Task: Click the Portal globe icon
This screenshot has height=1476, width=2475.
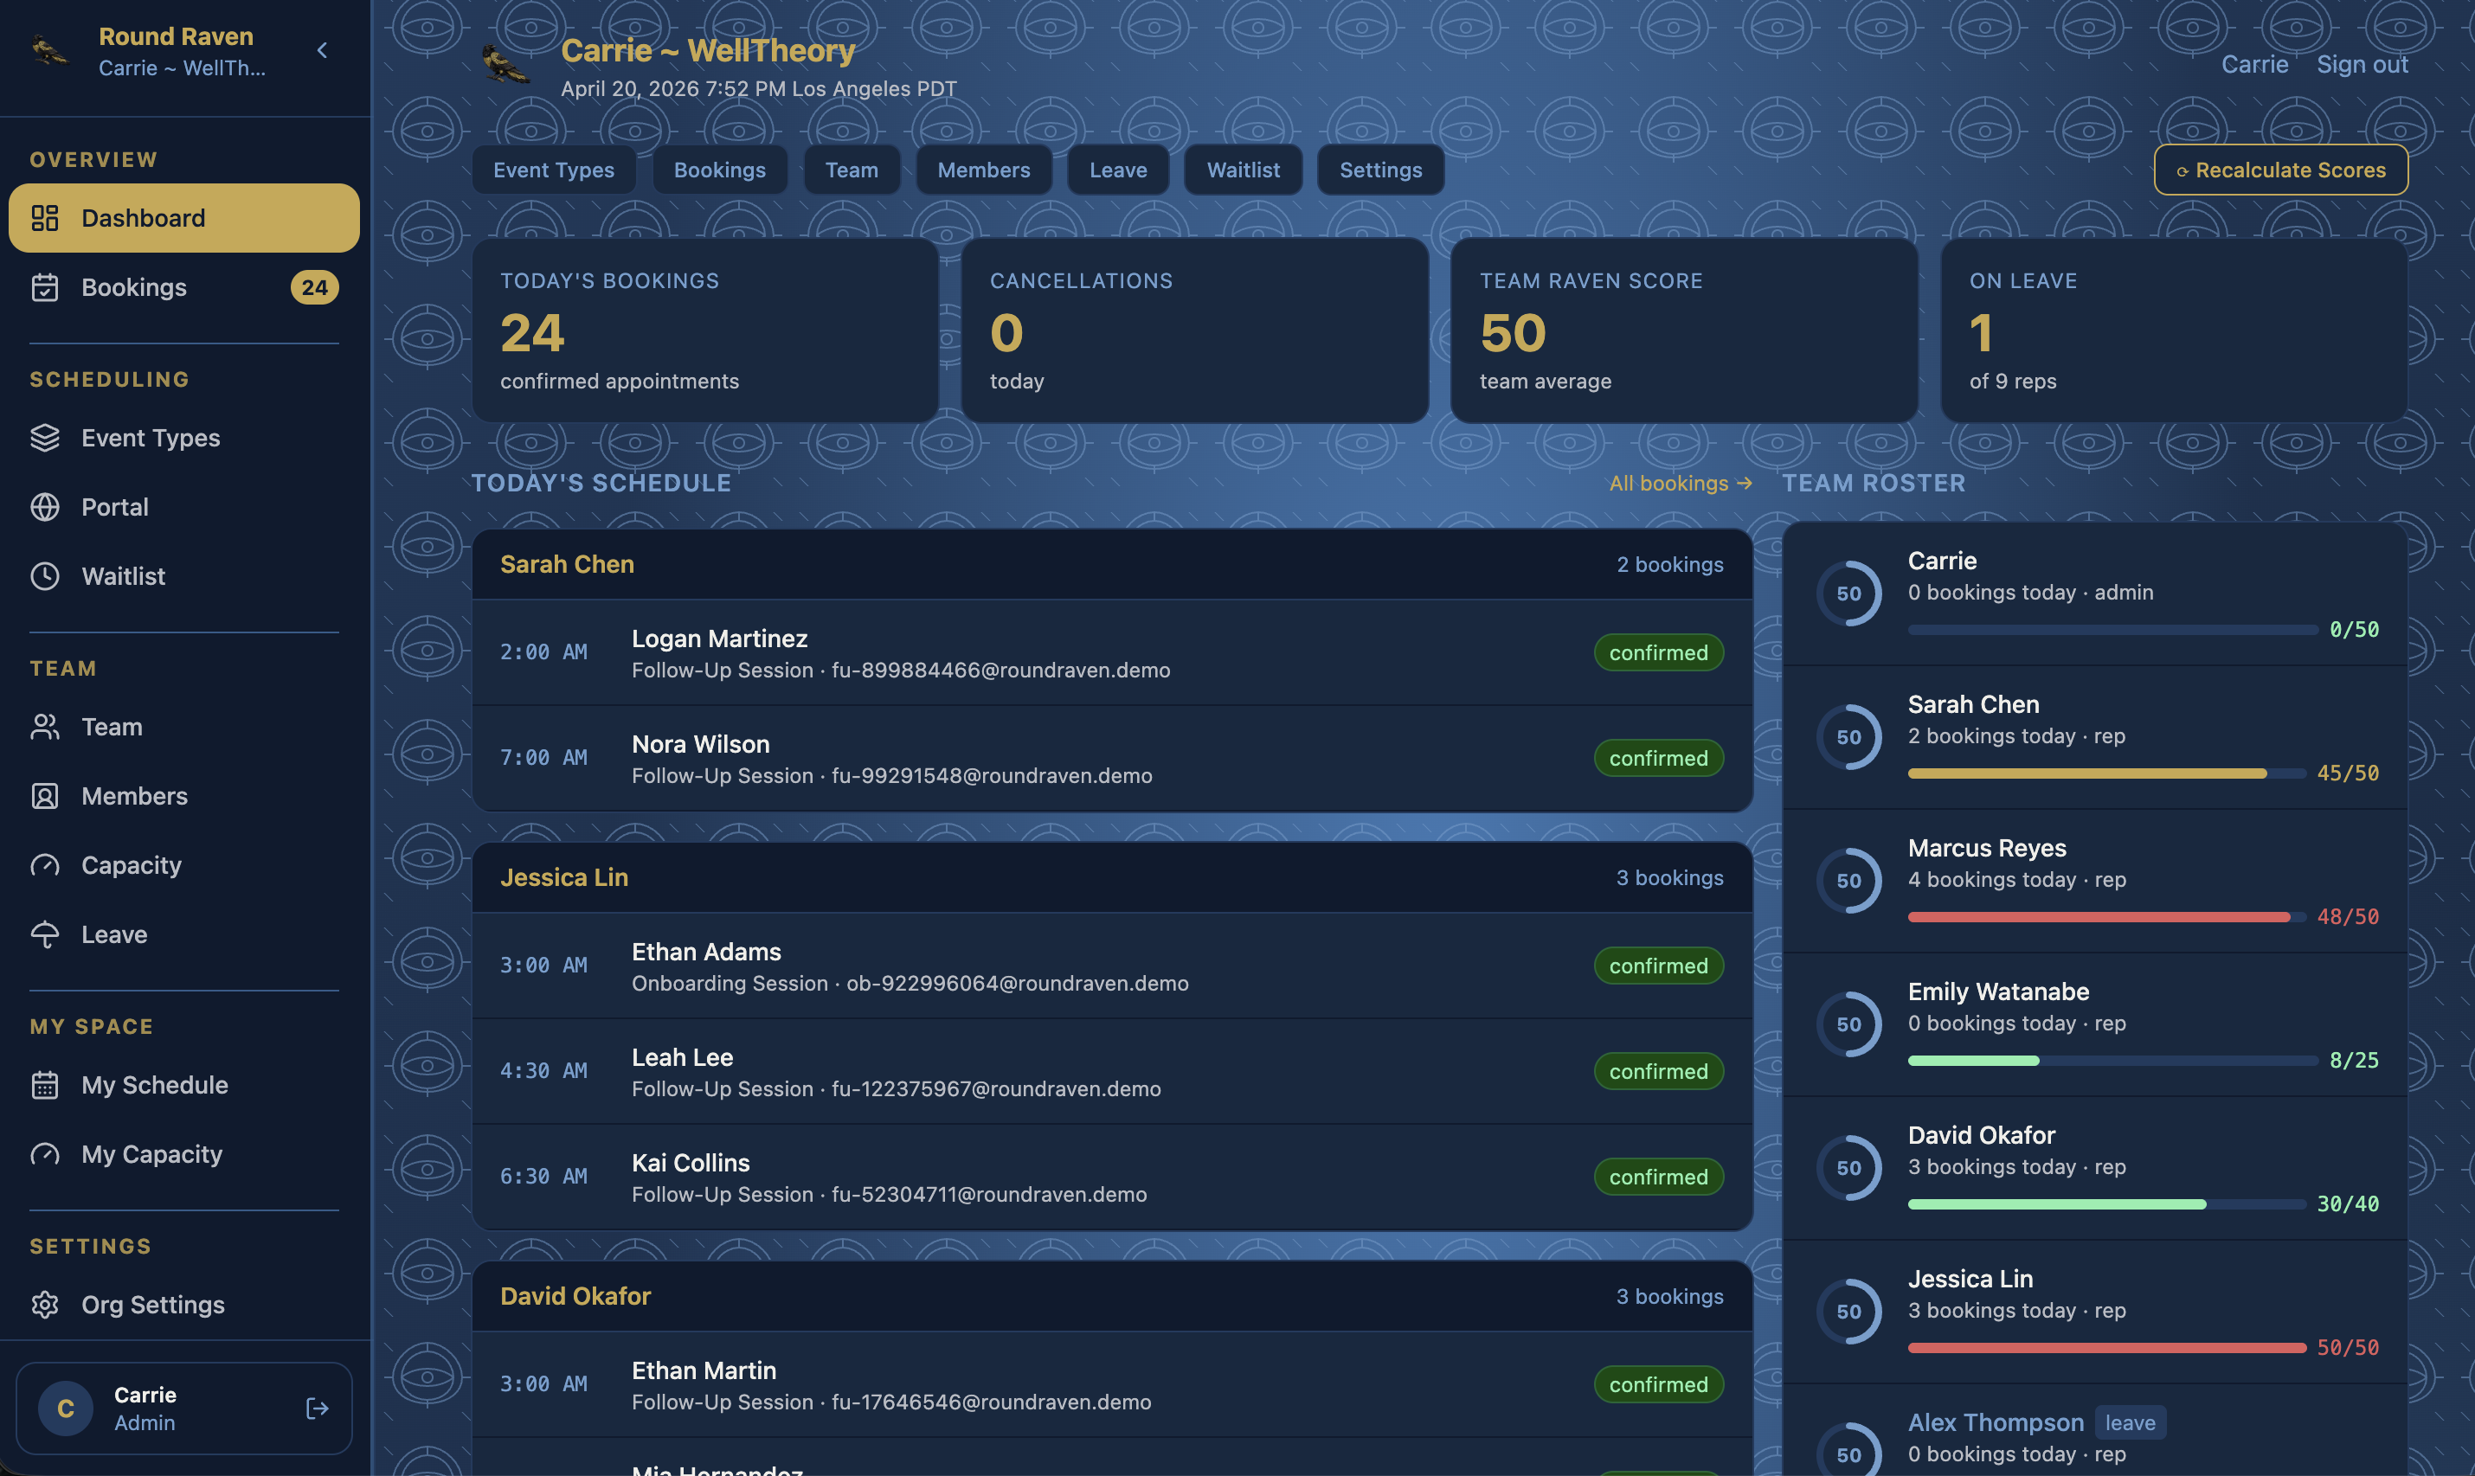Action: [x=45, y=507]
